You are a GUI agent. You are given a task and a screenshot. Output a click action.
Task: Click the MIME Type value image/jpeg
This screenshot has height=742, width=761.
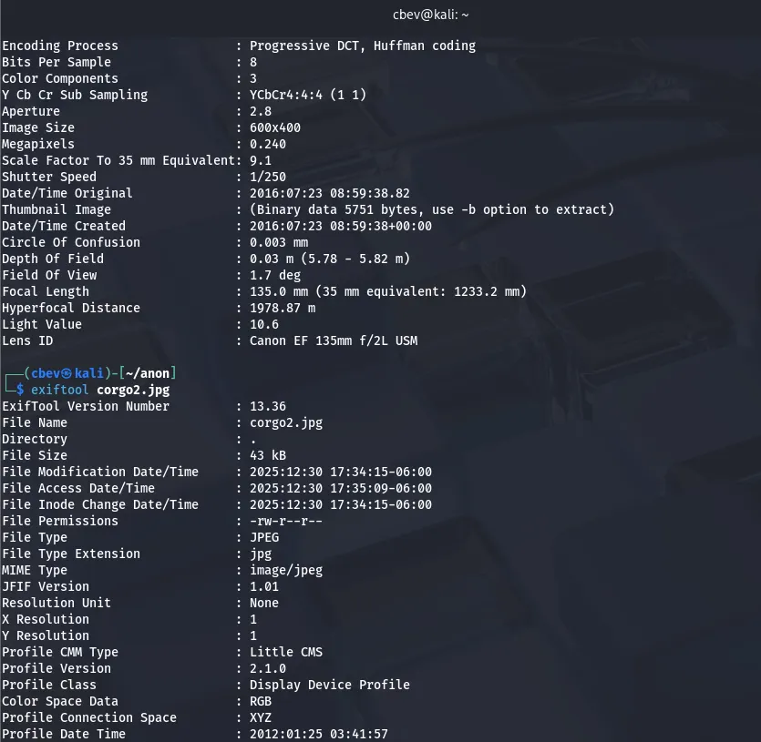[x=286, y=570]
